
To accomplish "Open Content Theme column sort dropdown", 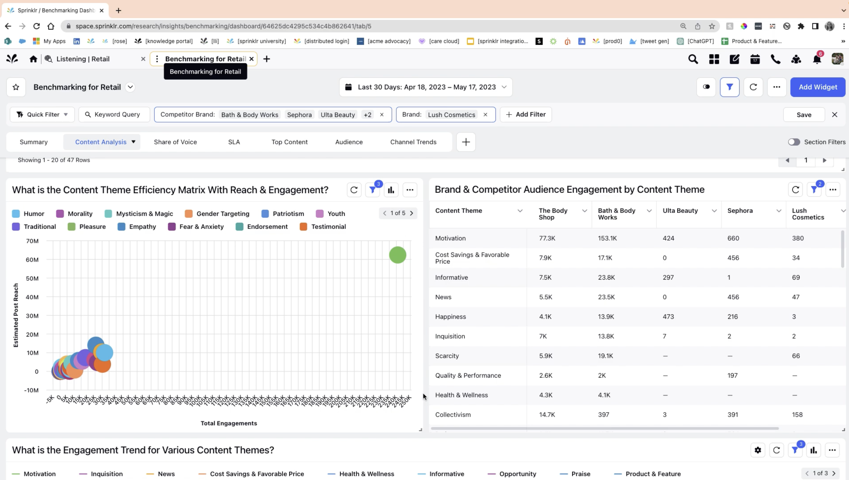I will [x=520, y=211].
